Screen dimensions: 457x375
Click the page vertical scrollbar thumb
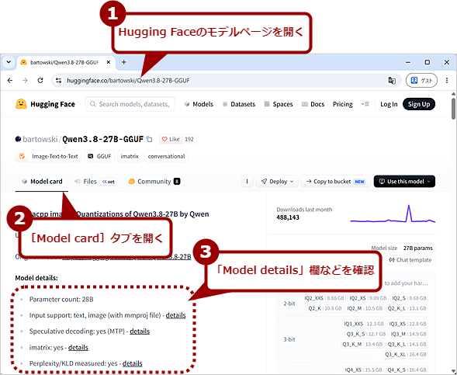pyautogui.click(x=453, y=109)
